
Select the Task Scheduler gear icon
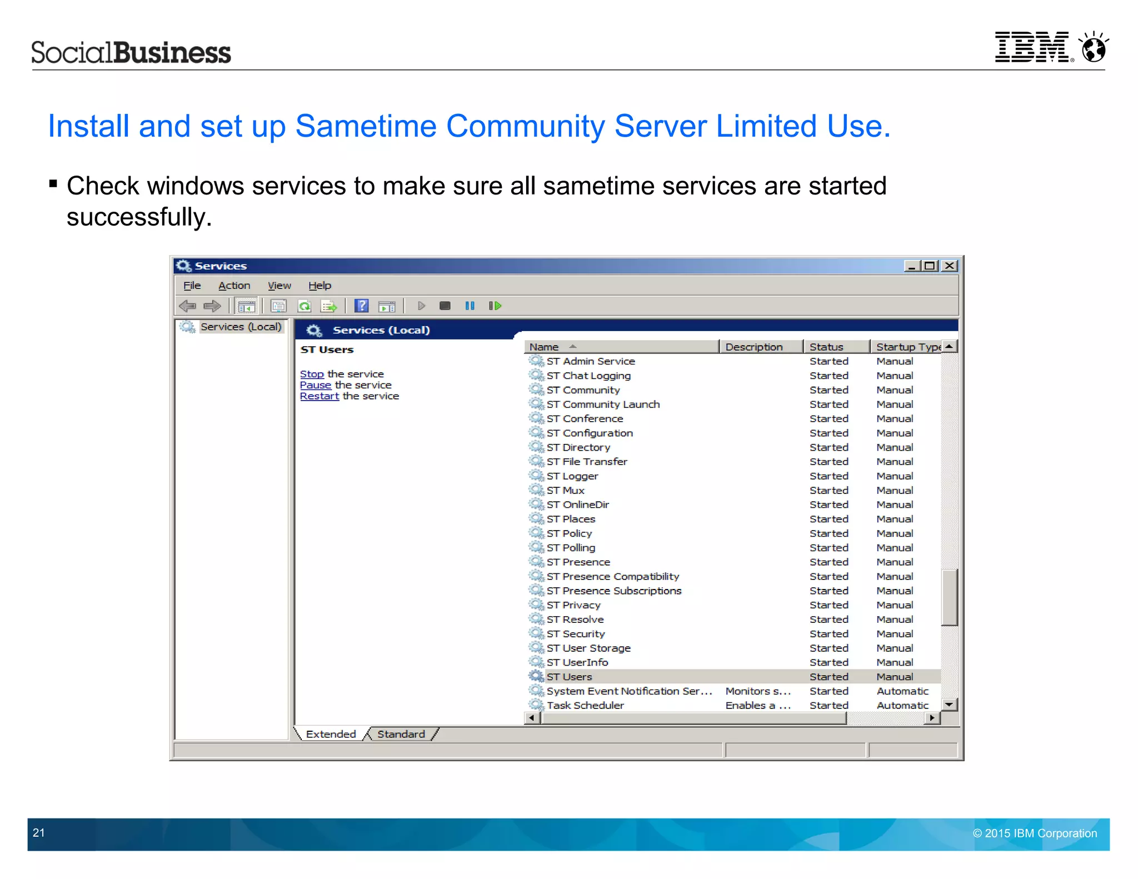(x=536, y=705)
